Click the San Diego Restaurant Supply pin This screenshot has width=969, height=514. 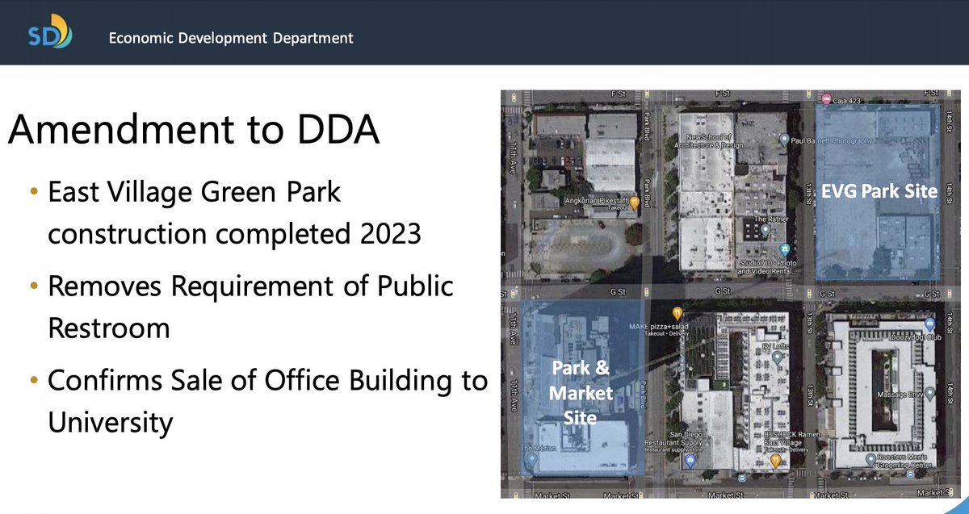coord(689,462)
